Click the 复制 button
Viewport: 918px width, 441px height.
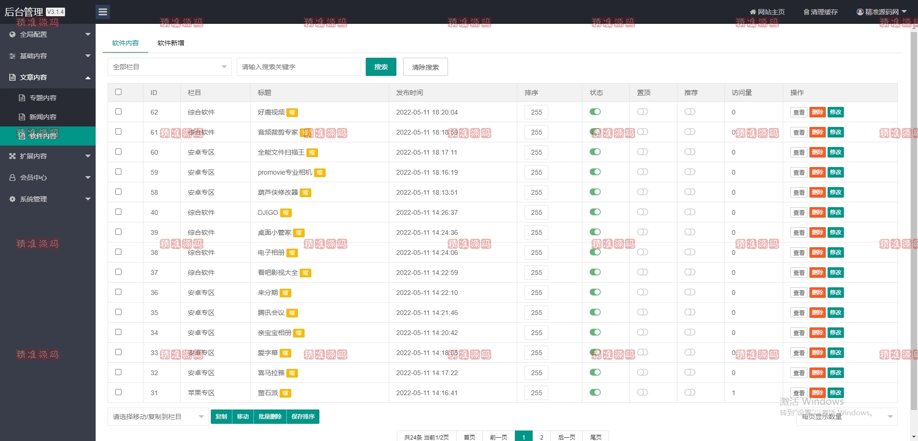point(221,417)
